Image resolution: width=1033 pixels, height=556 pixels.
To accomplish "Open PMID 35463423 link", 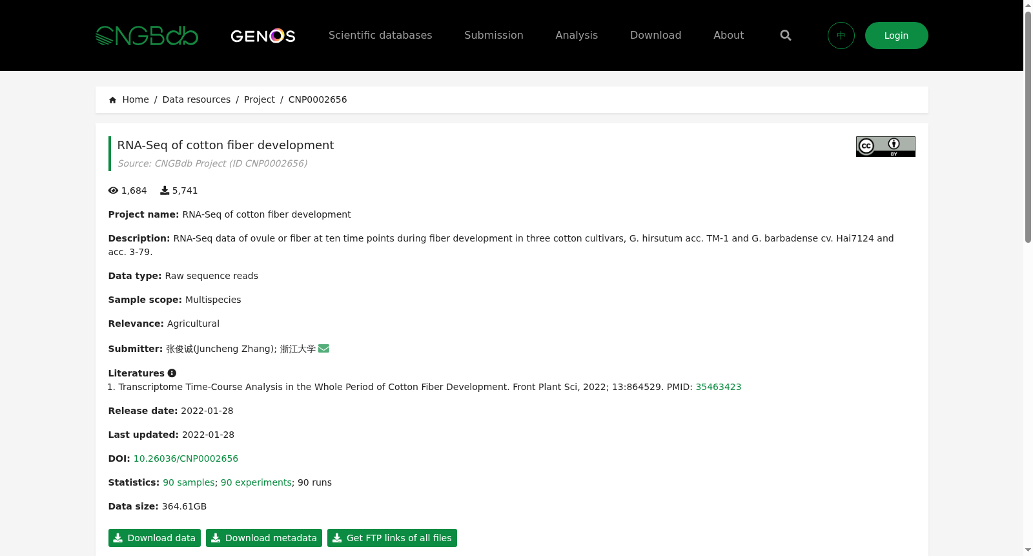I will click(719, 387).
